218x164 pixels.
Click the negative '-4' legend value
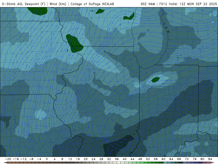(x=39, y=159)
